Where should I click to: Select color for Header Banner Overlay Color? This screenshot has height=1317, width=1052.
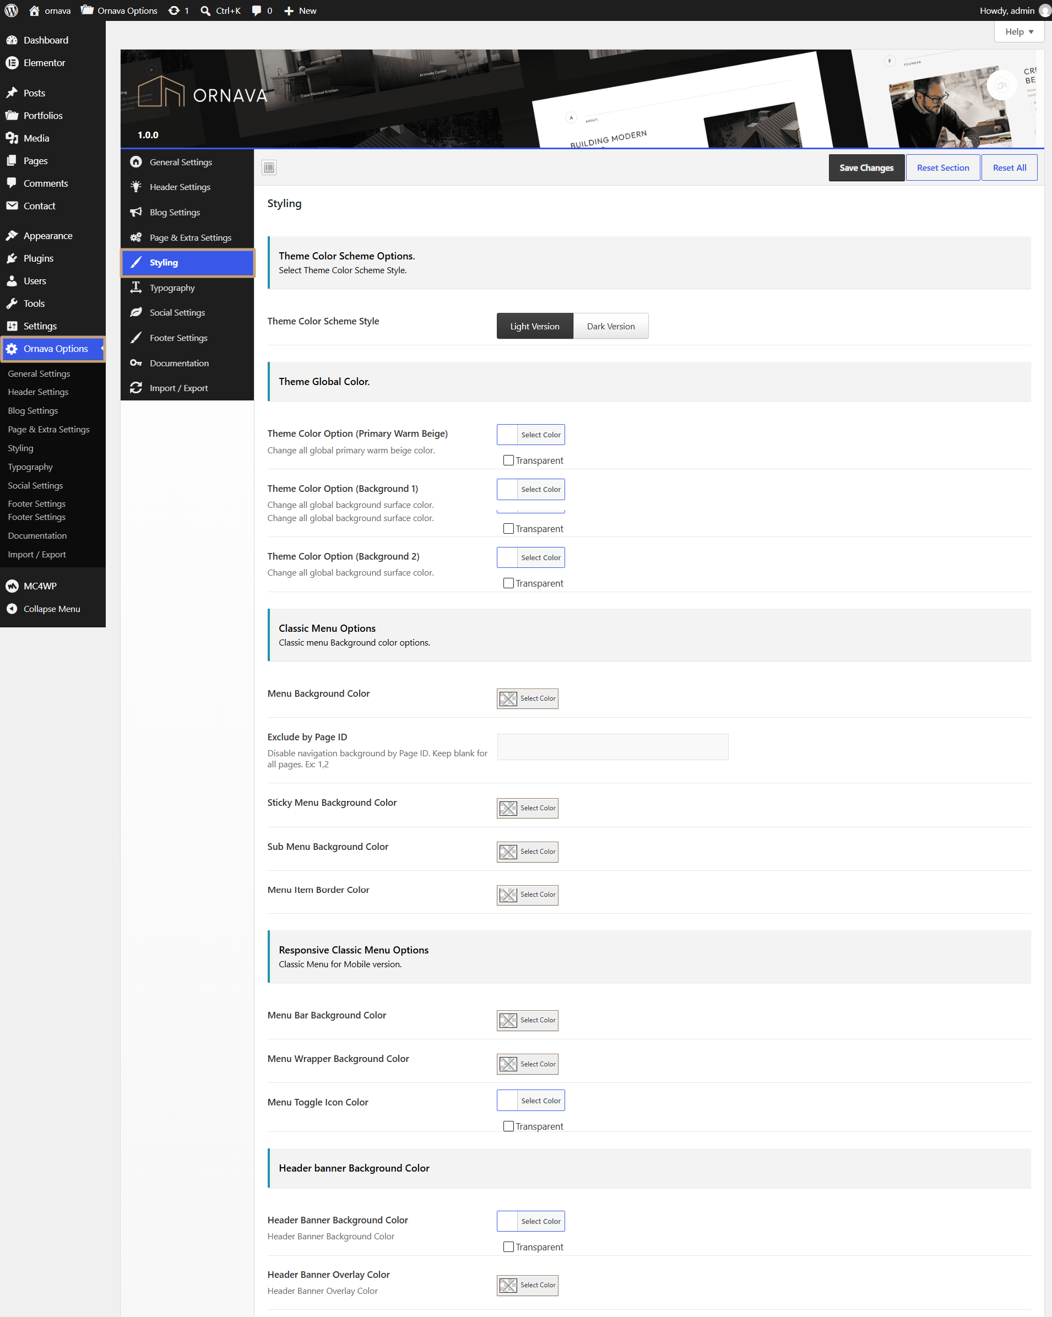click(527, 1285)
